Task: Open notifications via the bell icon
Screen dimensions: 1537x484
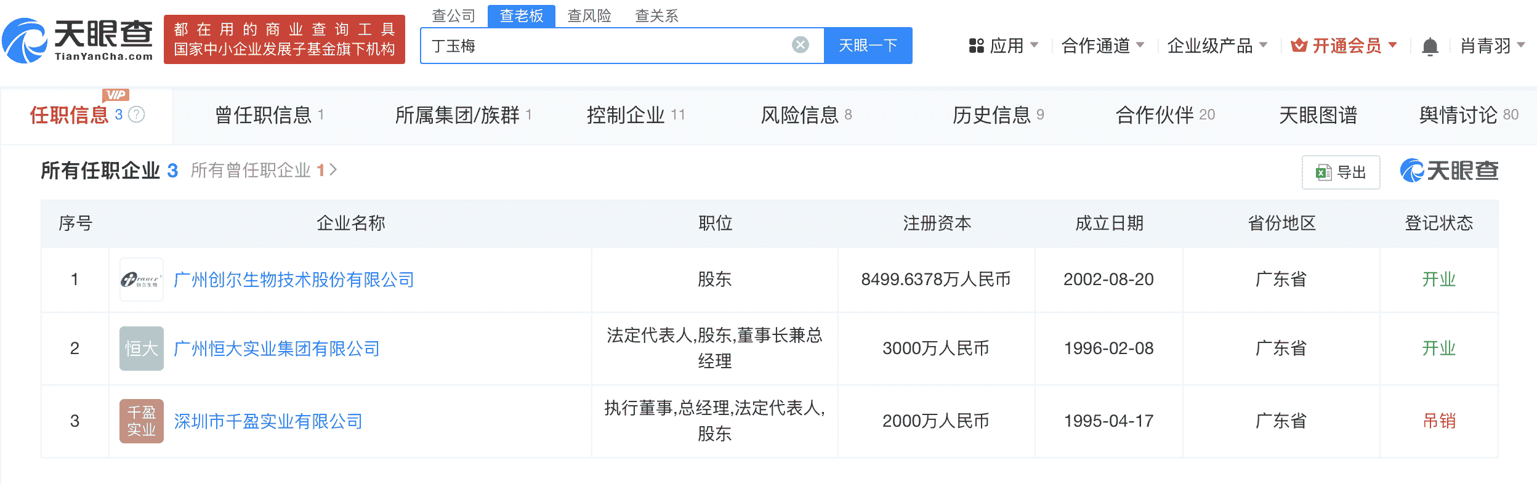Action: (1429, 46)
